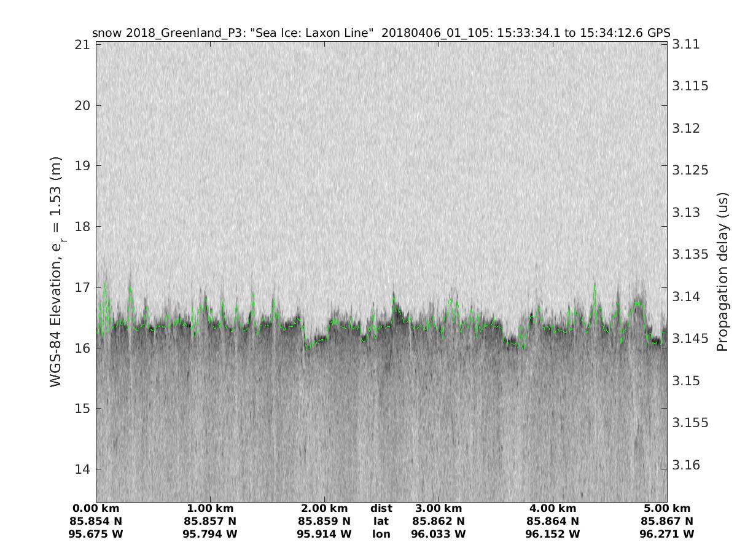Click the 3.11 propagation delay tick

click(685, 44)
